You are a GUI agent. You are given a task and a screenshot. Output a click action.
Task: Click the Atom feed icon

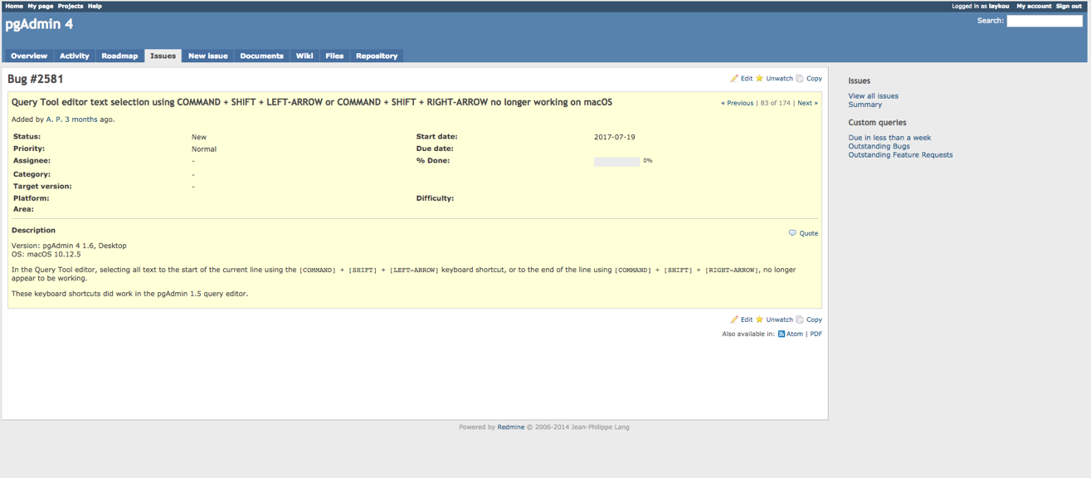782,334
